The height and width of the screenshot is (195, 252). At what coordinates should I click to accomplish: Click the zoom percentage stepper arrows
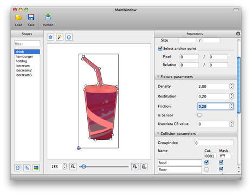[x=64, y=166]
